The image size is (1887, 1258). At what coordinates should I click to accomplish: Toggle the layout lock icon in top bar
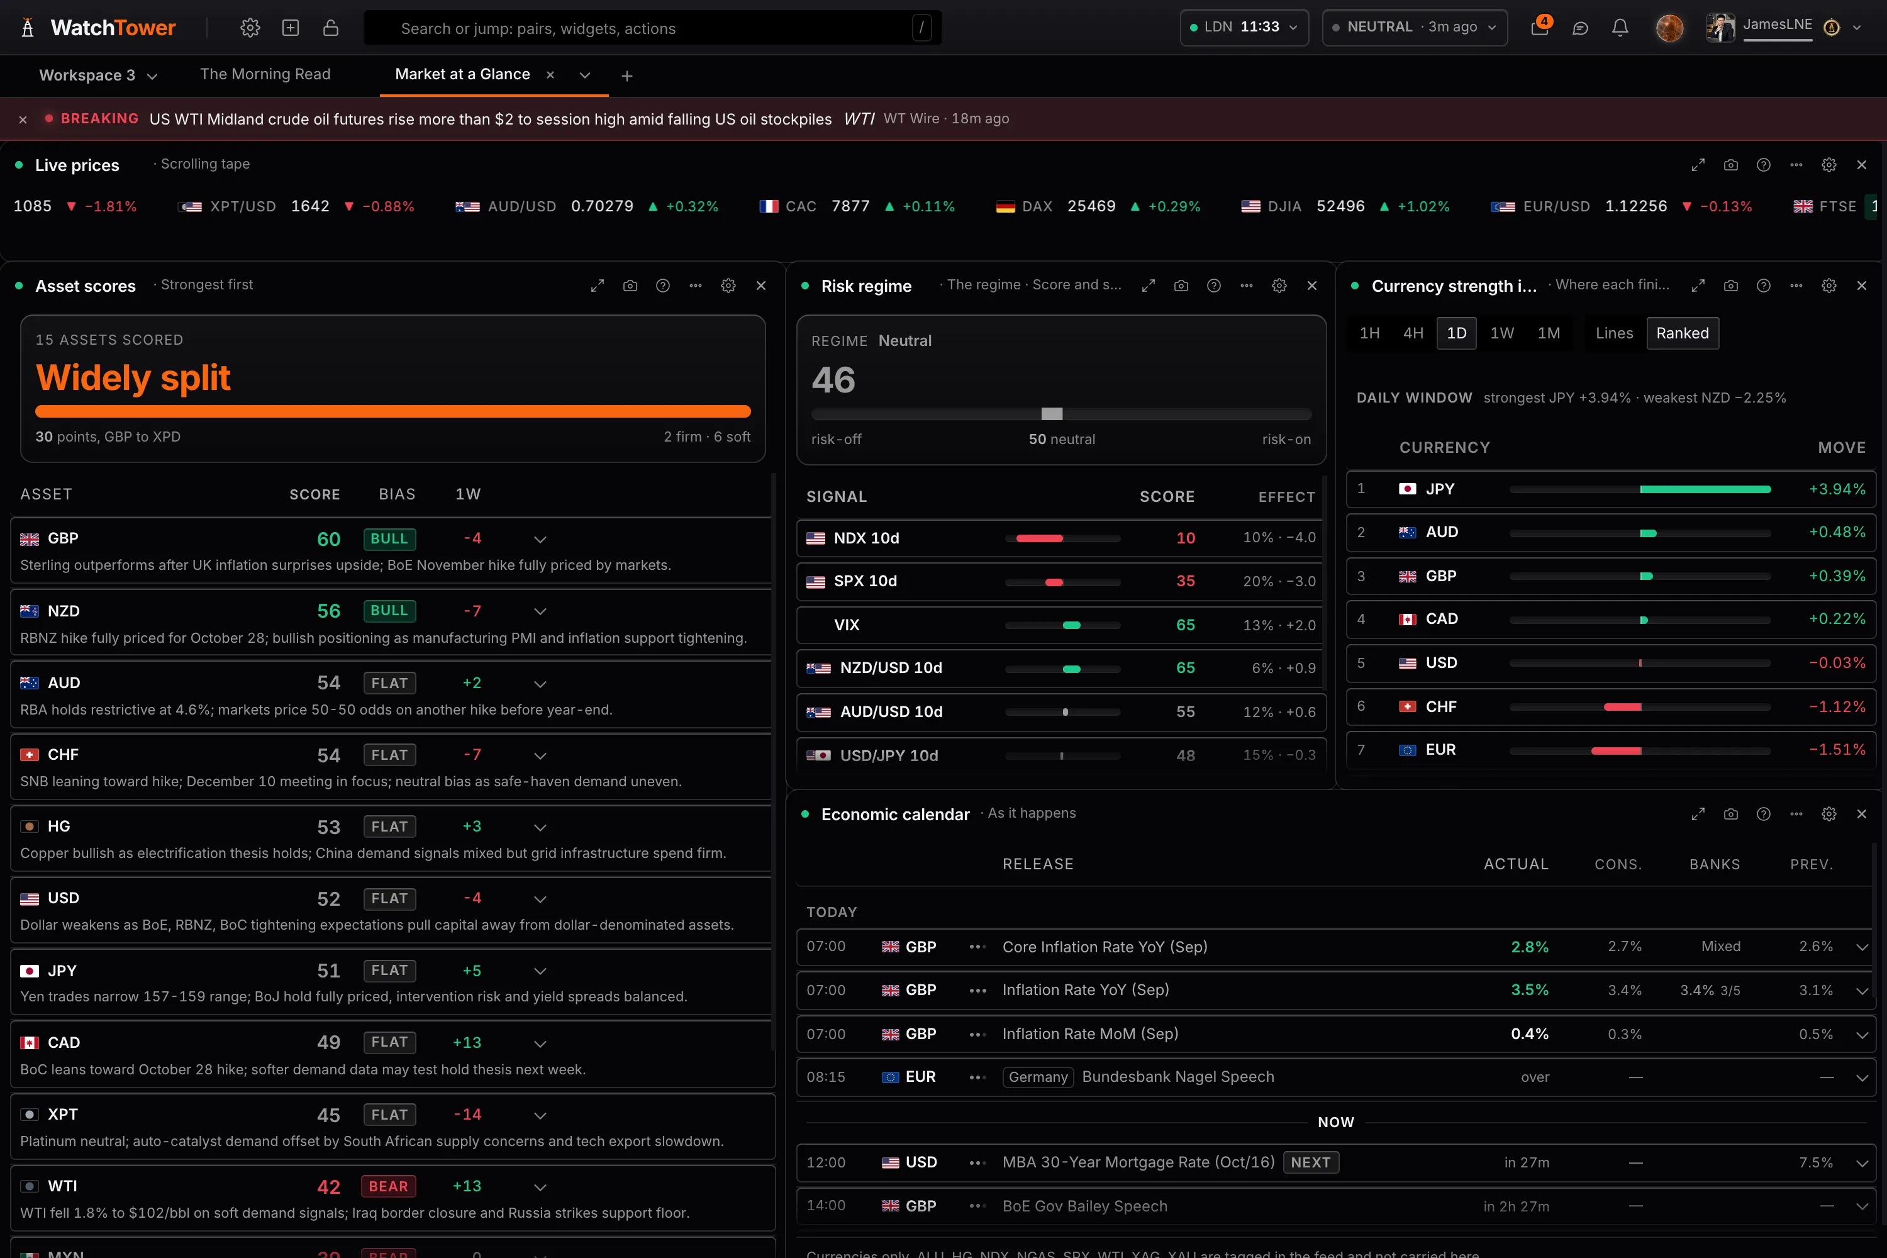click(x=331, y=28)
